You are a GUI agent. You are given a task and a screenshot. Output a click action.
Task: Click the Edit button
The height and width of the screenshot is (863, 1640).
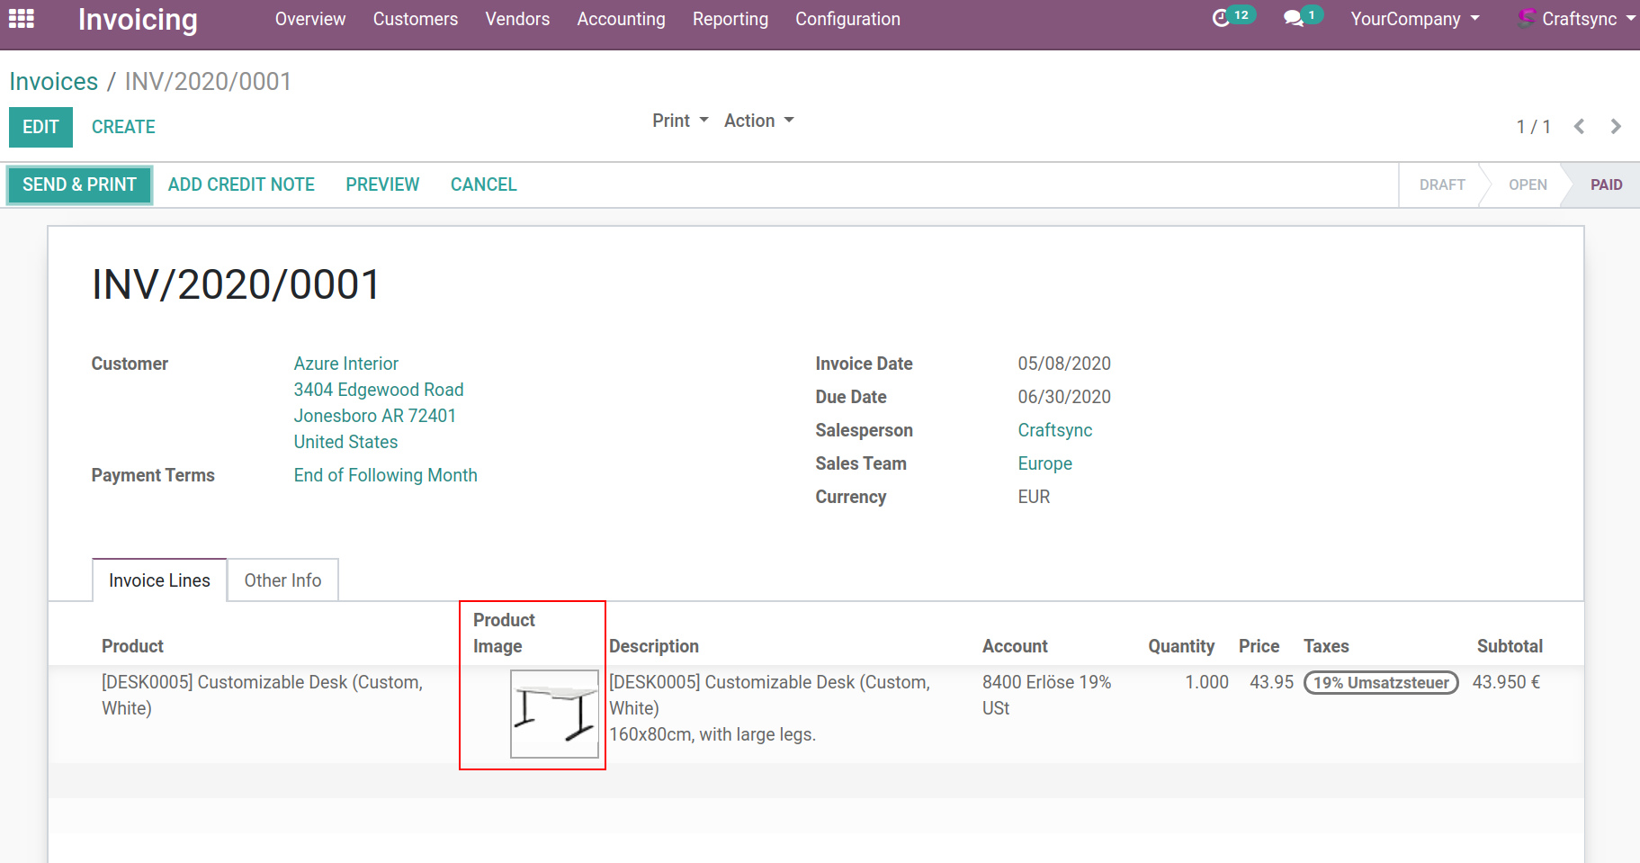(x=40, y=127)
